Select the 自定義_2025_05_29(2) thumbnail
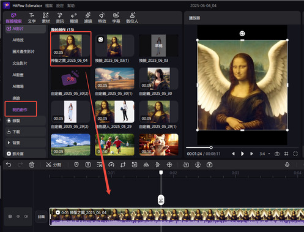The width and height of the screenshot is (304, 232). [x=70, y=111]
